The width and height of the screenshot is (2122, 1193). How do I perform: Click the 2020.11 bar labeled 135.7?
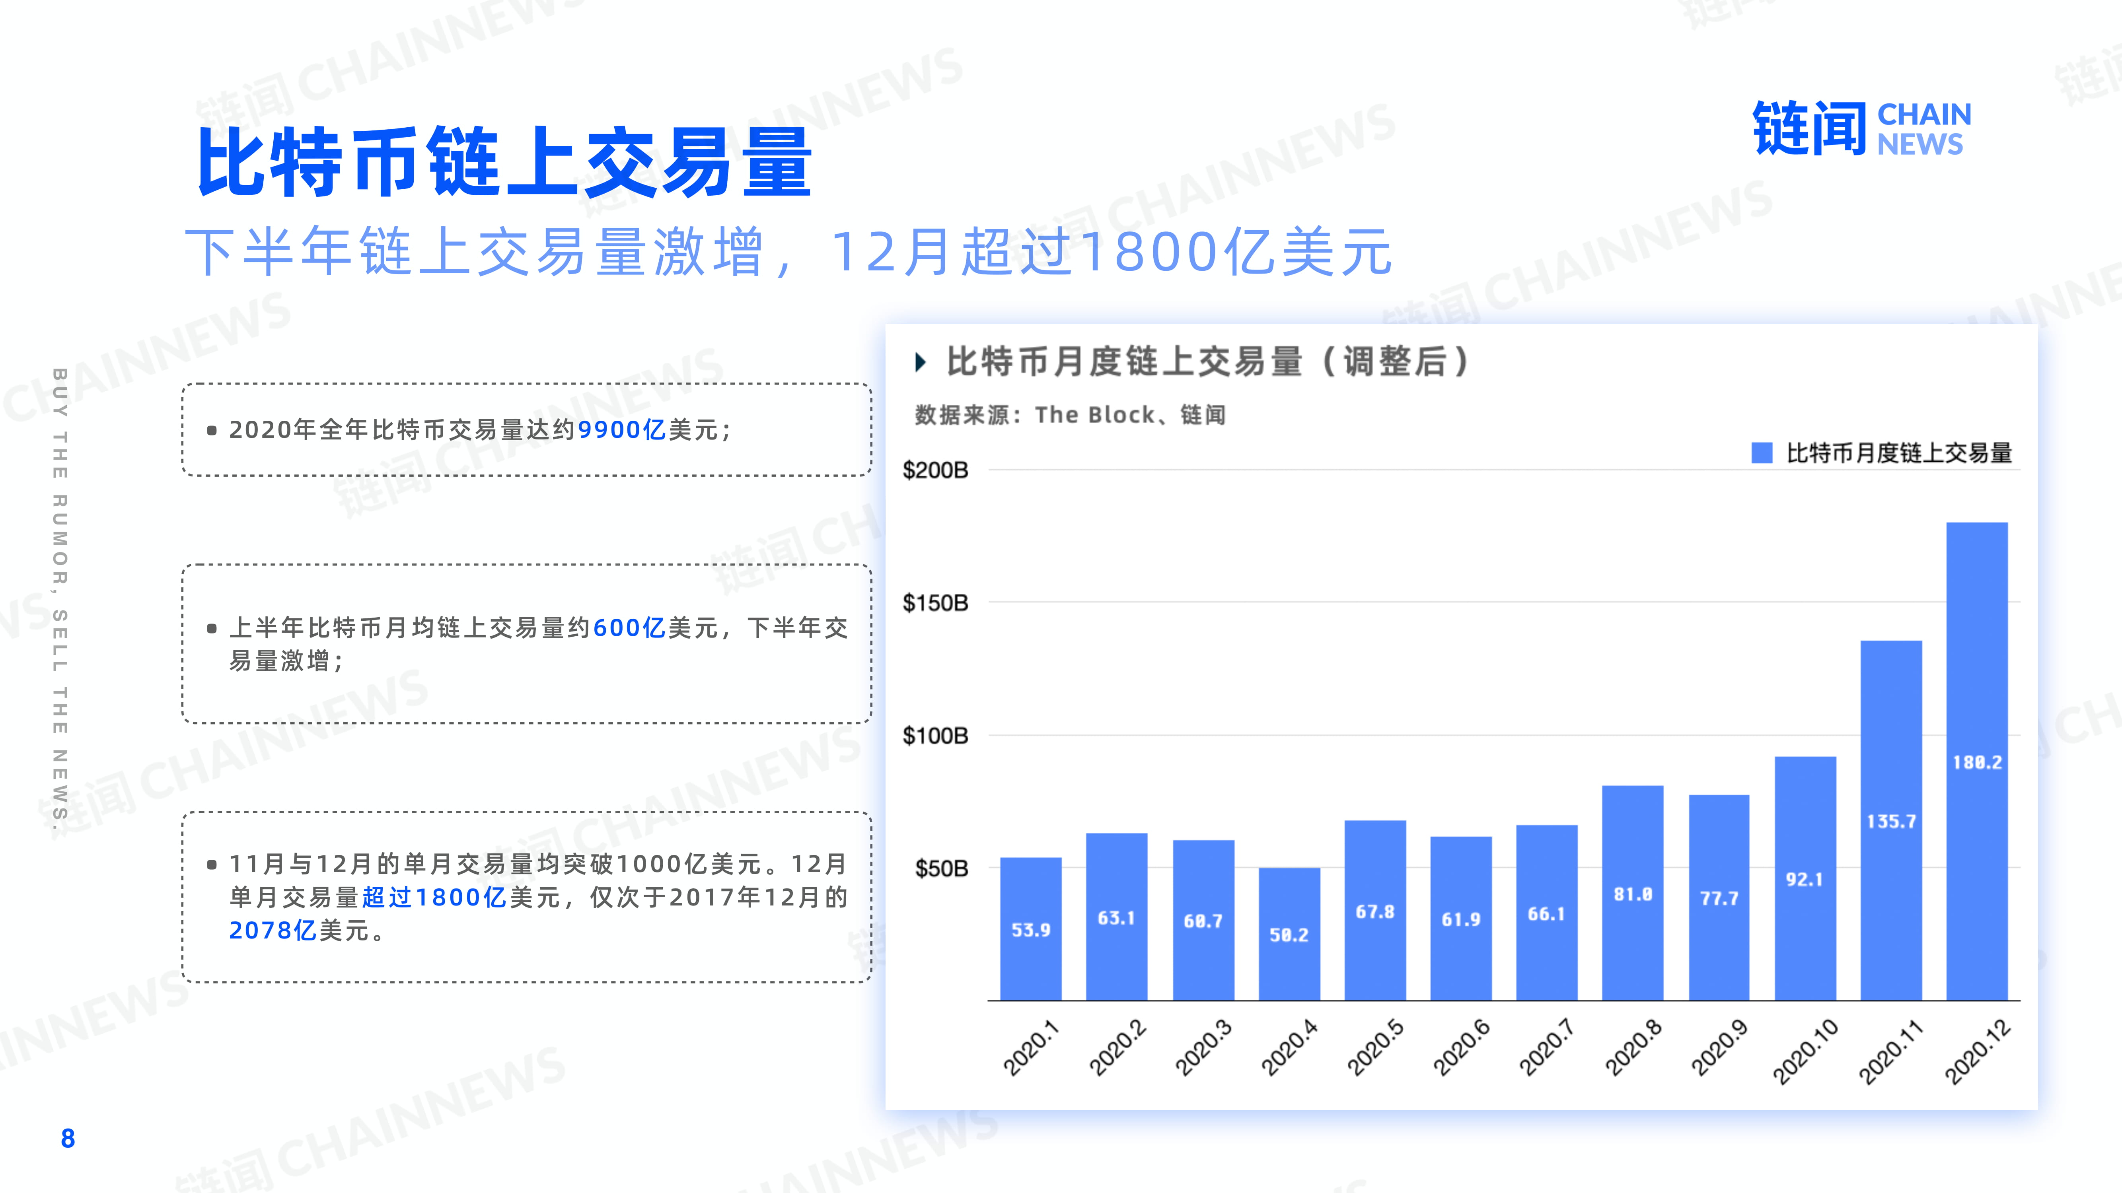(x=1891, y=820)
